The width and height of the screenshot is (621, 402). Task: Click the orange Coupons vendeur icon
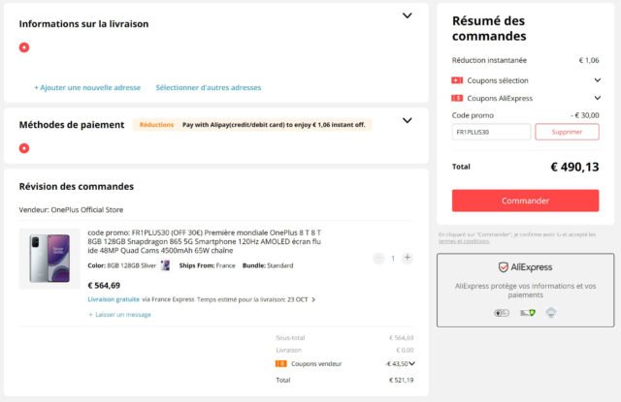[x=281, y=363]
